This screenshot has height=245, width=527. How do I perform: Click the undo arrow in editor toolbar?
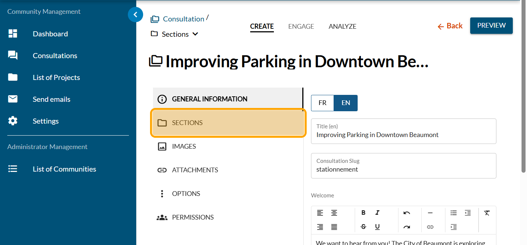tap(407, 213)
